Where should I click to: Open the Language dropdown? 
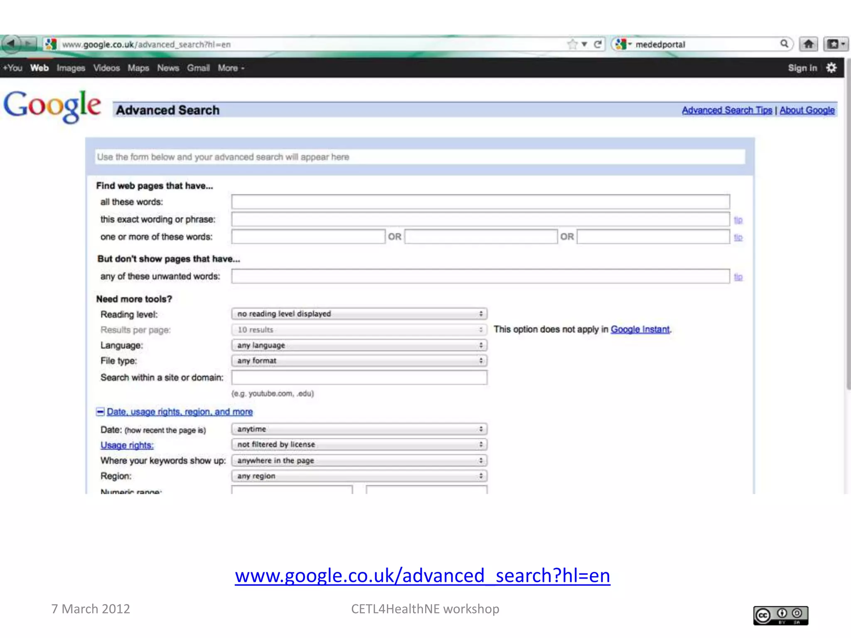click(x=359, y=345)
